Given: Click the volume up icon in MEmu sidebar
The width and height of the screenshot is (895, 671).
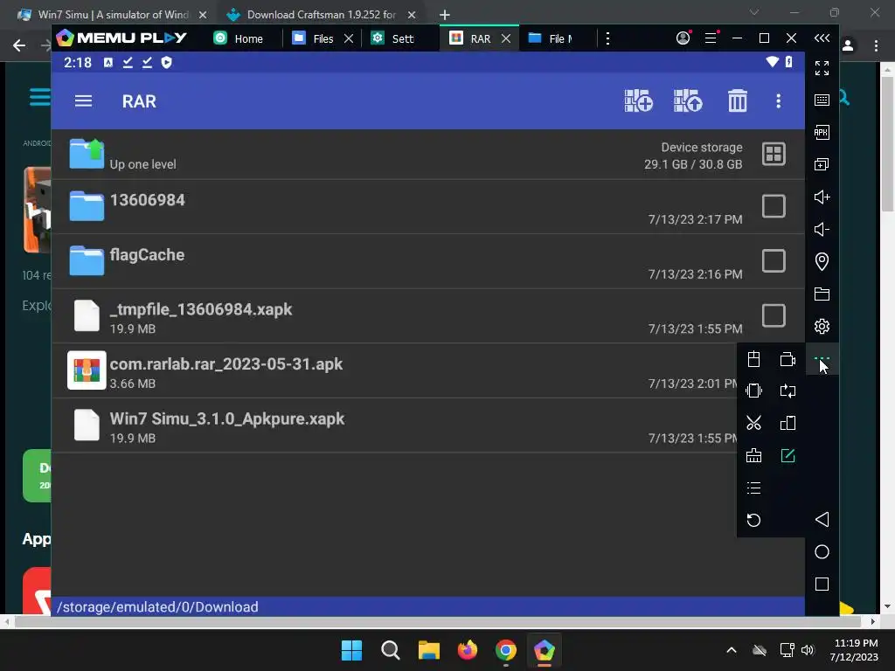Looking at the screenshot, I should pyautogui.click(x=822, y=197).
